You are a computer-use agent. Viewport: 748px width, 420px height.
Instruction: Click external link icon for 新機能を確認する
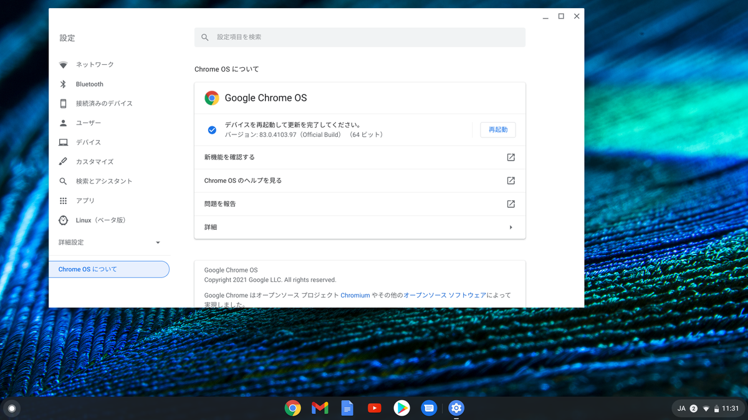[x=511, y=157]
